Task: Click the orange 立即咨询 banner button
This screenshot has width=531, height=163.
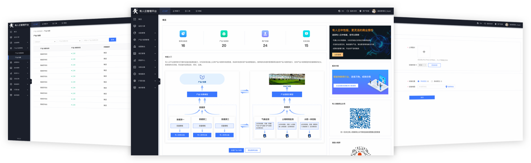Action: 337,55
